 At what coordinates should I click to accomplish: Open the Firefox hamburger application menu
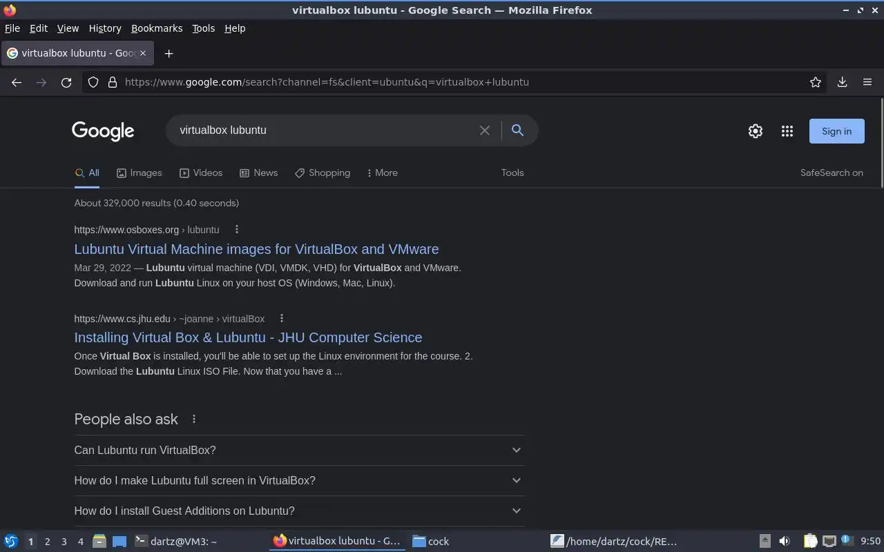tap(867, 82)
